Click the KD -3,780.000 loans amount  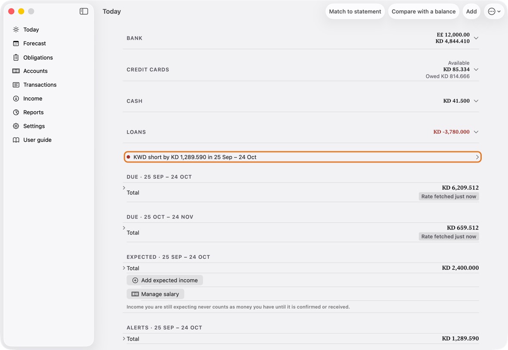(x=451, y=132)
